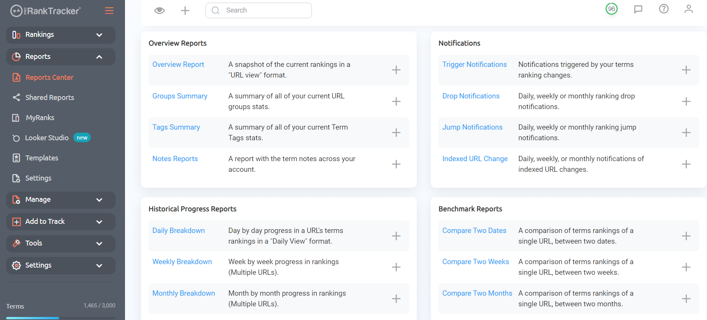
Task: Click the Weekly Breakdown link
Action: 182,262
